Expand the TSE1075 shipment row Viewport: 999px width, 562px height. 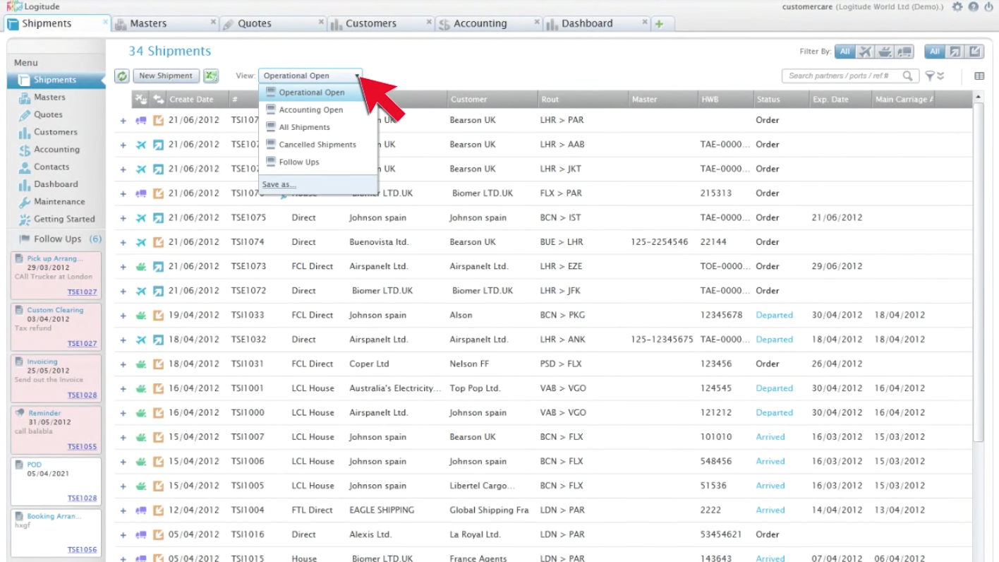click(123, 217)
